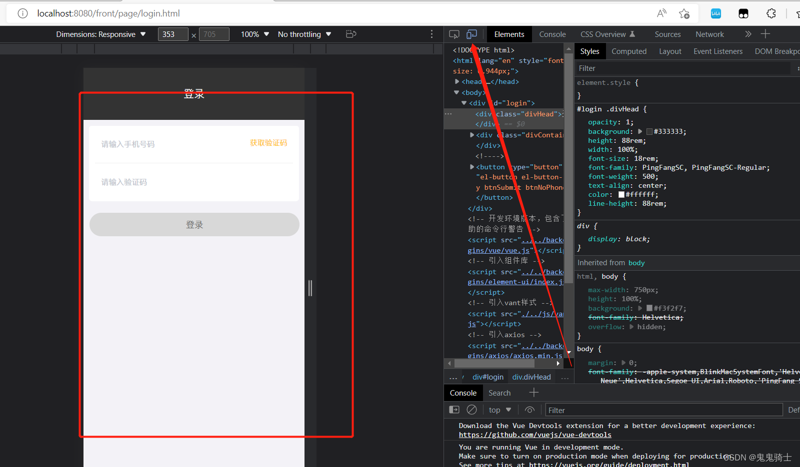This screenshot has height=467, width=800.
Task: Click the rotate device icon
Action: point(351,34)
